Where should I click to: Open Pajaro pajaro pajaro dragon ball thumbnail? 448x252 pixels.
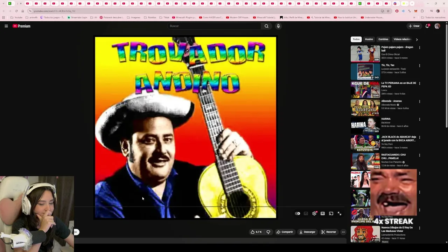(x=365, y=54)
